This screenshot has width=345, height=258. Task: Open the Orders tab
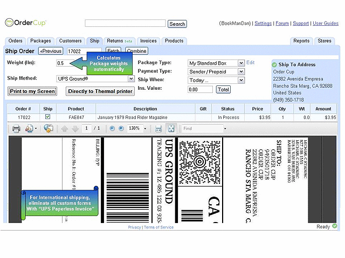point(16,41)
